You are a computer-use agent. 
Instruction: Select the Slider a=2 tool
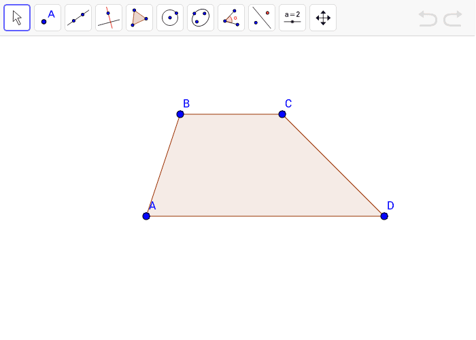pos(292,18)
